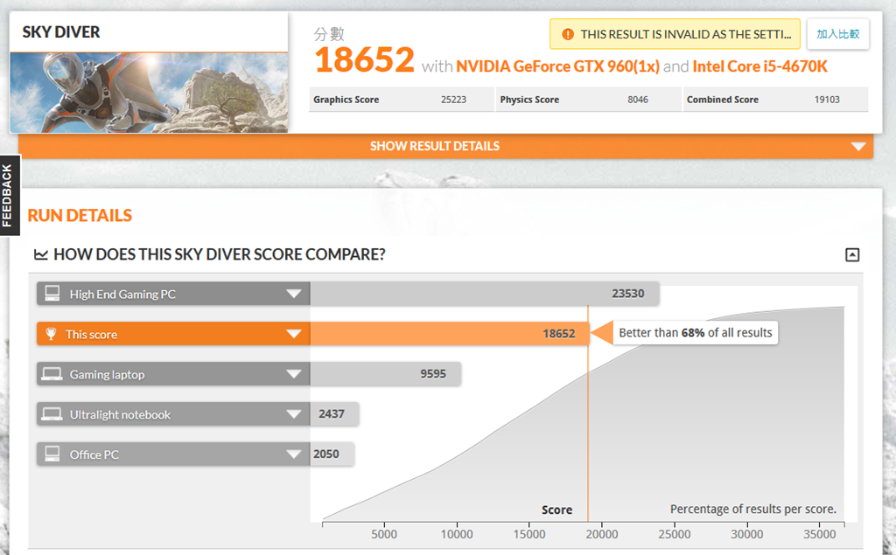Screen dimensions: 896x555
Task: Click the Better than 68% tooltip
Action: click(x=696, y=333)
